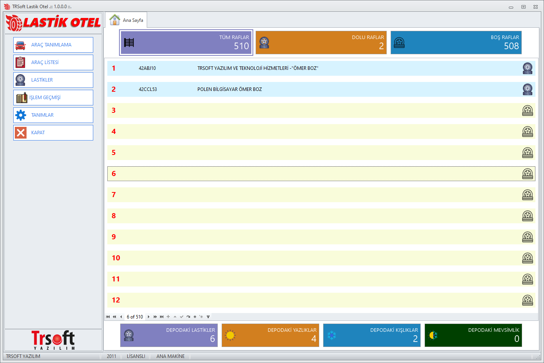
Task: Maximize the TRSoft Lastik Otel window
Action: pyautogui.click(x=523, y=7)
